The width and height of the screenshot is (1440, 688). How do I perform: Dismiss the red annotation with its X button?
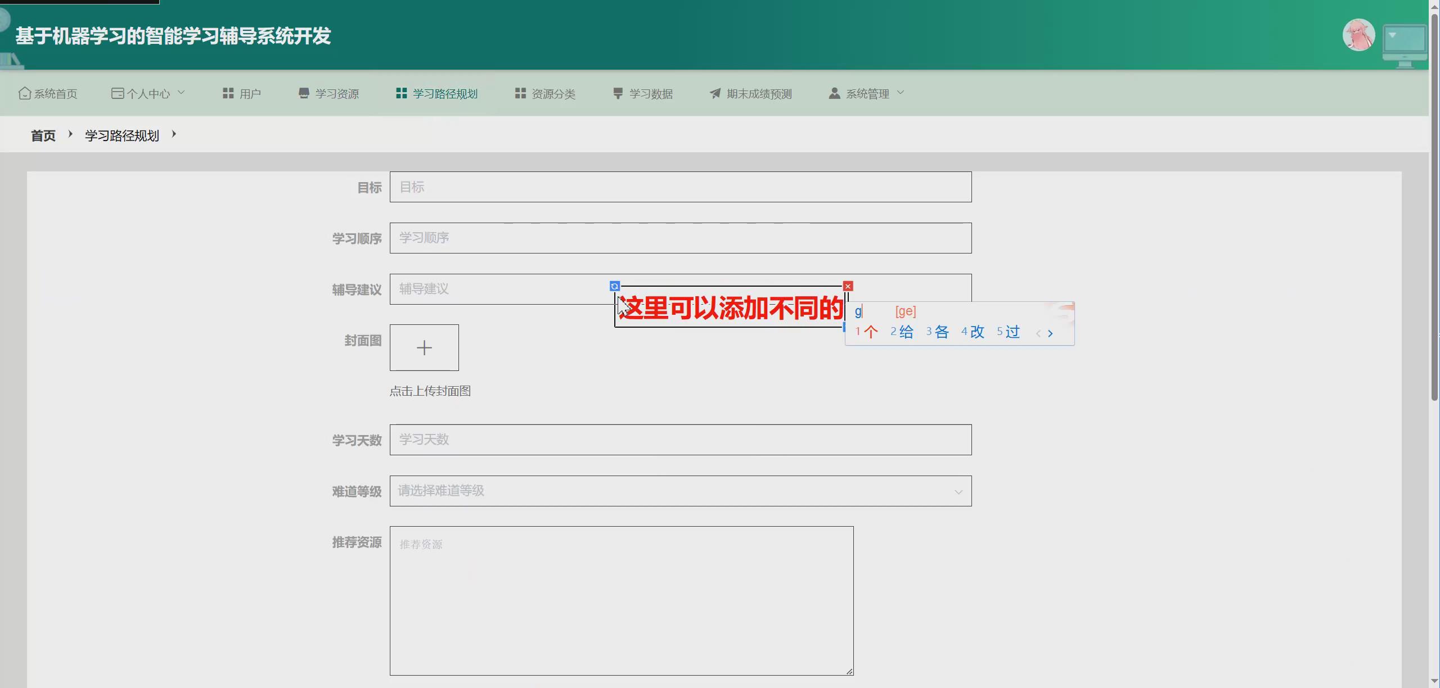tap(848, 286)
